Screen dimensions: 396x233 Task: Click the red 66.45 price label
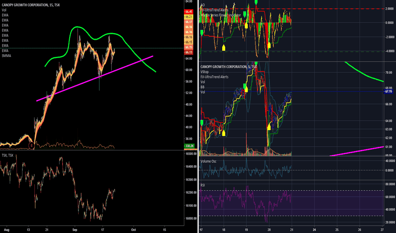tap(189, 11)
